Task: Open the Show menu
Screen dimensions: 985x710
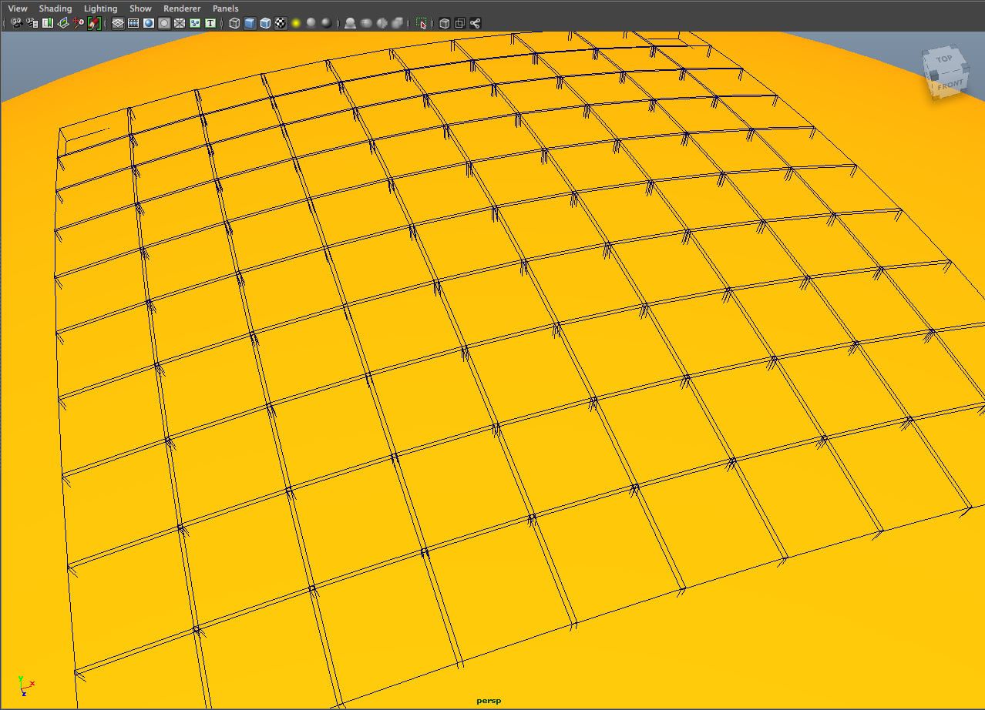Action: pos(140,8)
